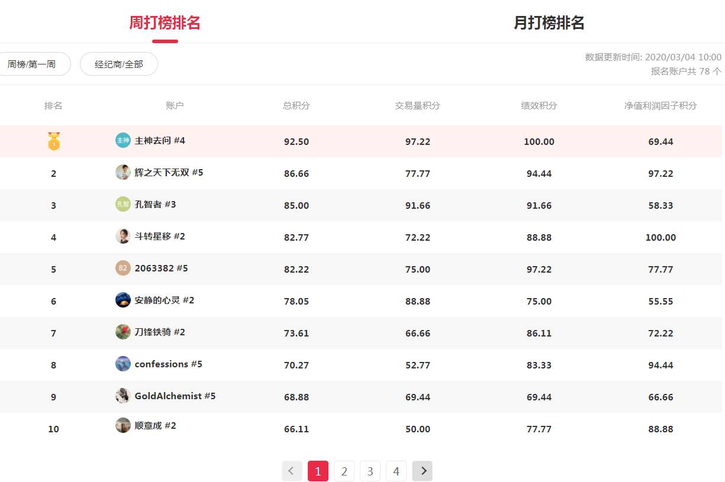Click avatar of 孔智者 #3
The height and width of the screenshot is (482, 725).
(x=123, y=204)
